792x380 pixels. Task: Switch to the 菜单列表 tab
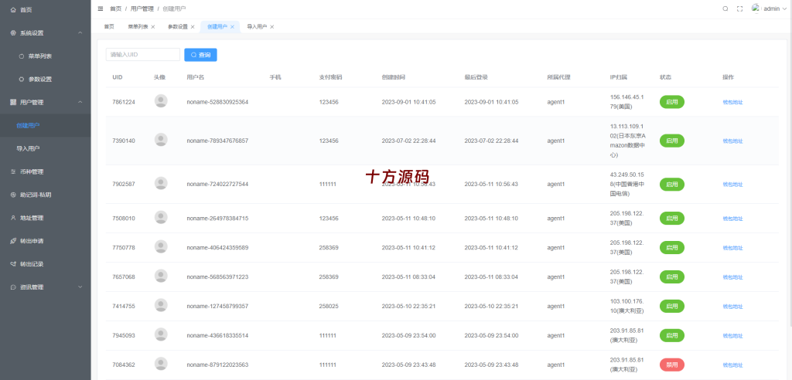click(138, 27)
